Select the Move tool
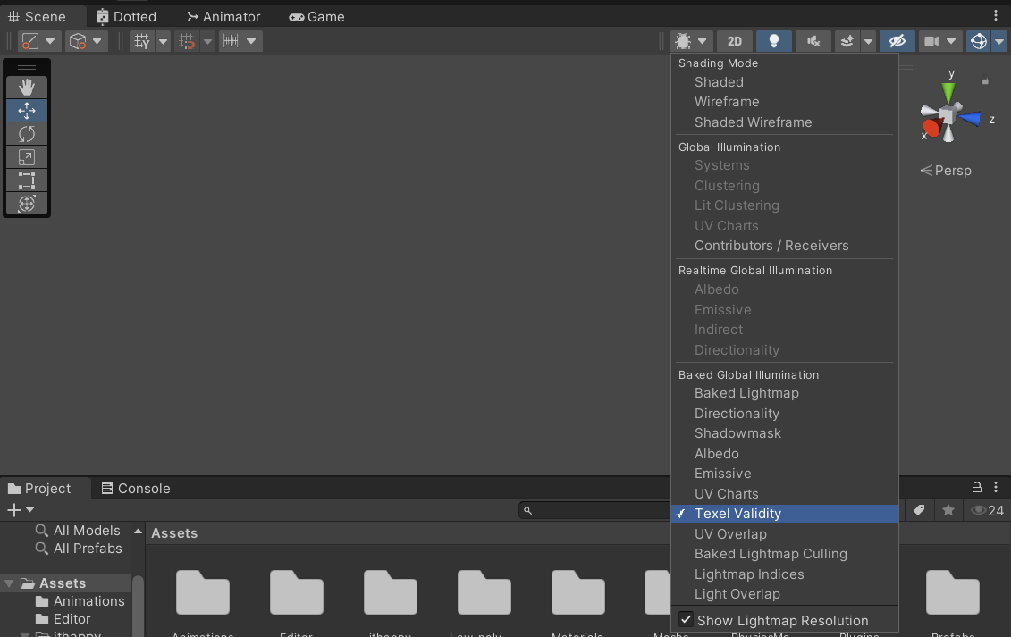The image size is (1011, 637). pyautogui.click(x=27, y=110)
